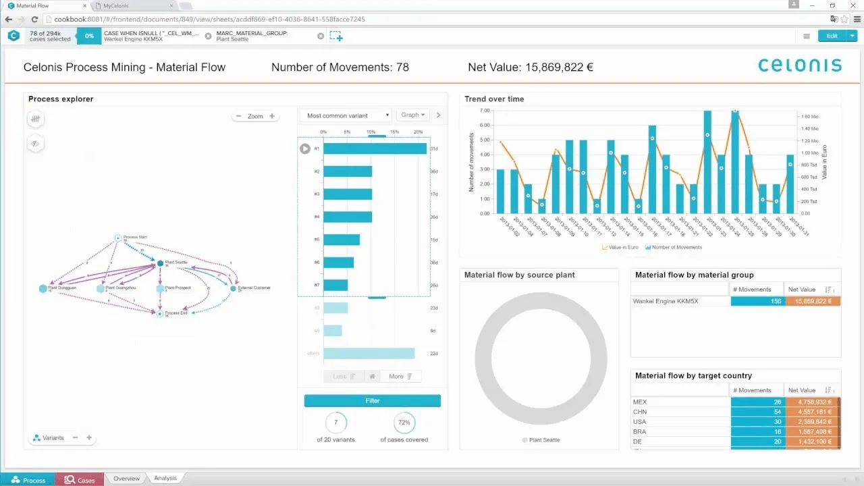Toggle Value in Euro legend series
This screenshot has width=864, height=486.
click(x=620, y=247)
